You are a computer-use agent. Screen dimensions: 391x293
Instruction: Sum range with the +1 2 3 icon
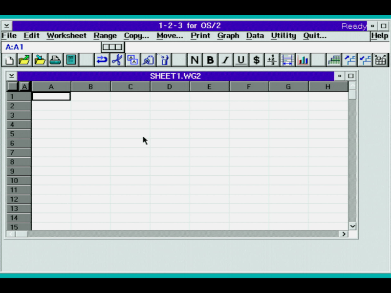point(272,60)
